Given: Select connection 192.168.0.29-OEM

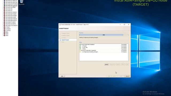Looking at the screenshot, I should [10, 7].
